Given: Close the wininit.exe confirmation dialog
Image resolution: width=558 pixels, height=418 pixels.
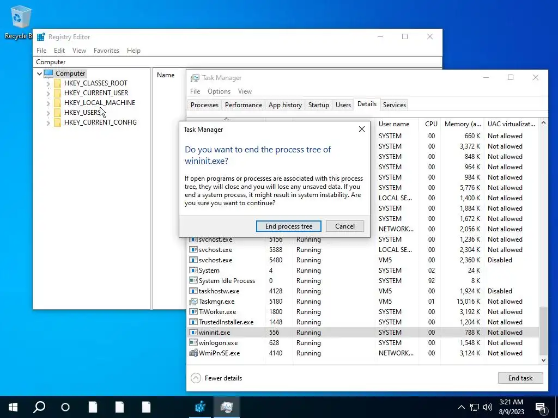Looking at the screenshot, I should [362, 129].
